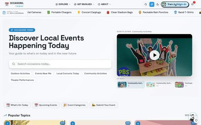Image resolution: width=201 pixels, height=125 pixels.
Task: Click the calendar icon on What's On Today
Action: coord(8,105)
